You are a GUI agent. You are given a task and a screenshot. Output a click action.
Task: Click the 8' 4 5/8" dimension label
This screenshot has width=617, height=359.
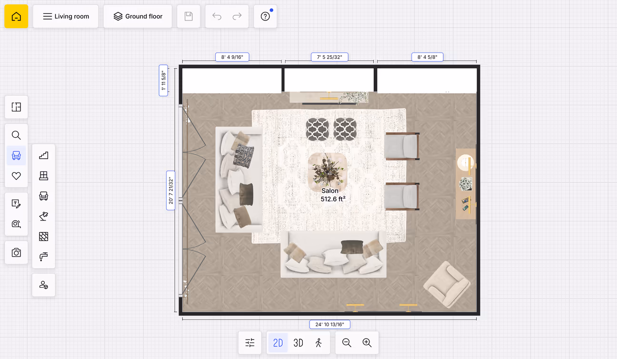(428, 57)
